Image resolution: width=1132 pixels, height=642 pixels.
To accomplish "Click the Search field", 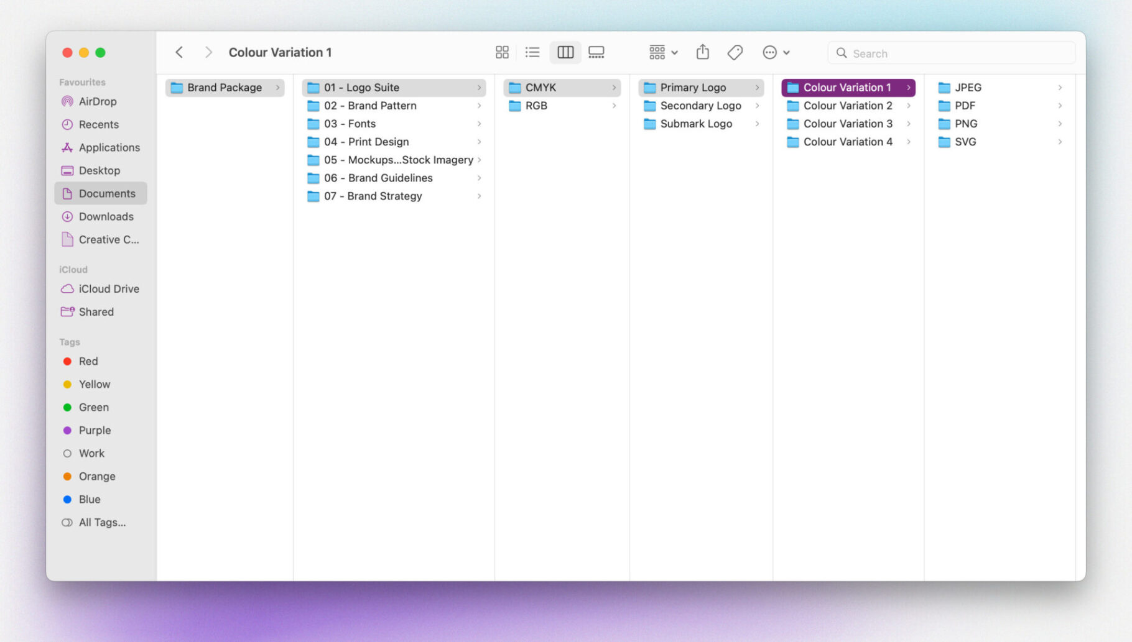I will 952,53.
